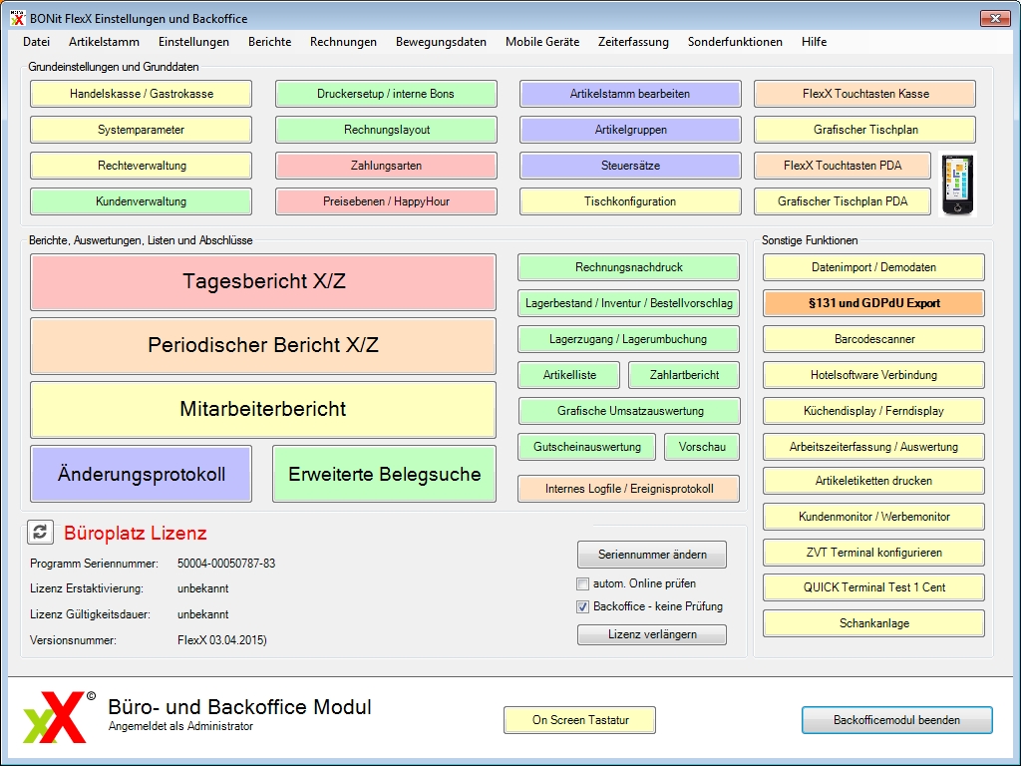Click ZVT Terminal konfigurieren
The image size is (1021, 766).
(873, 553)
